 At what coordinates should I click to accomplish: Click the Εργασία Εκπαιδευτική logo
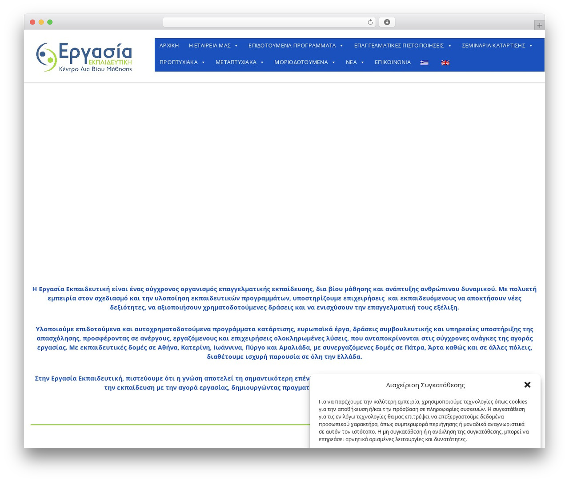[84, 57]
